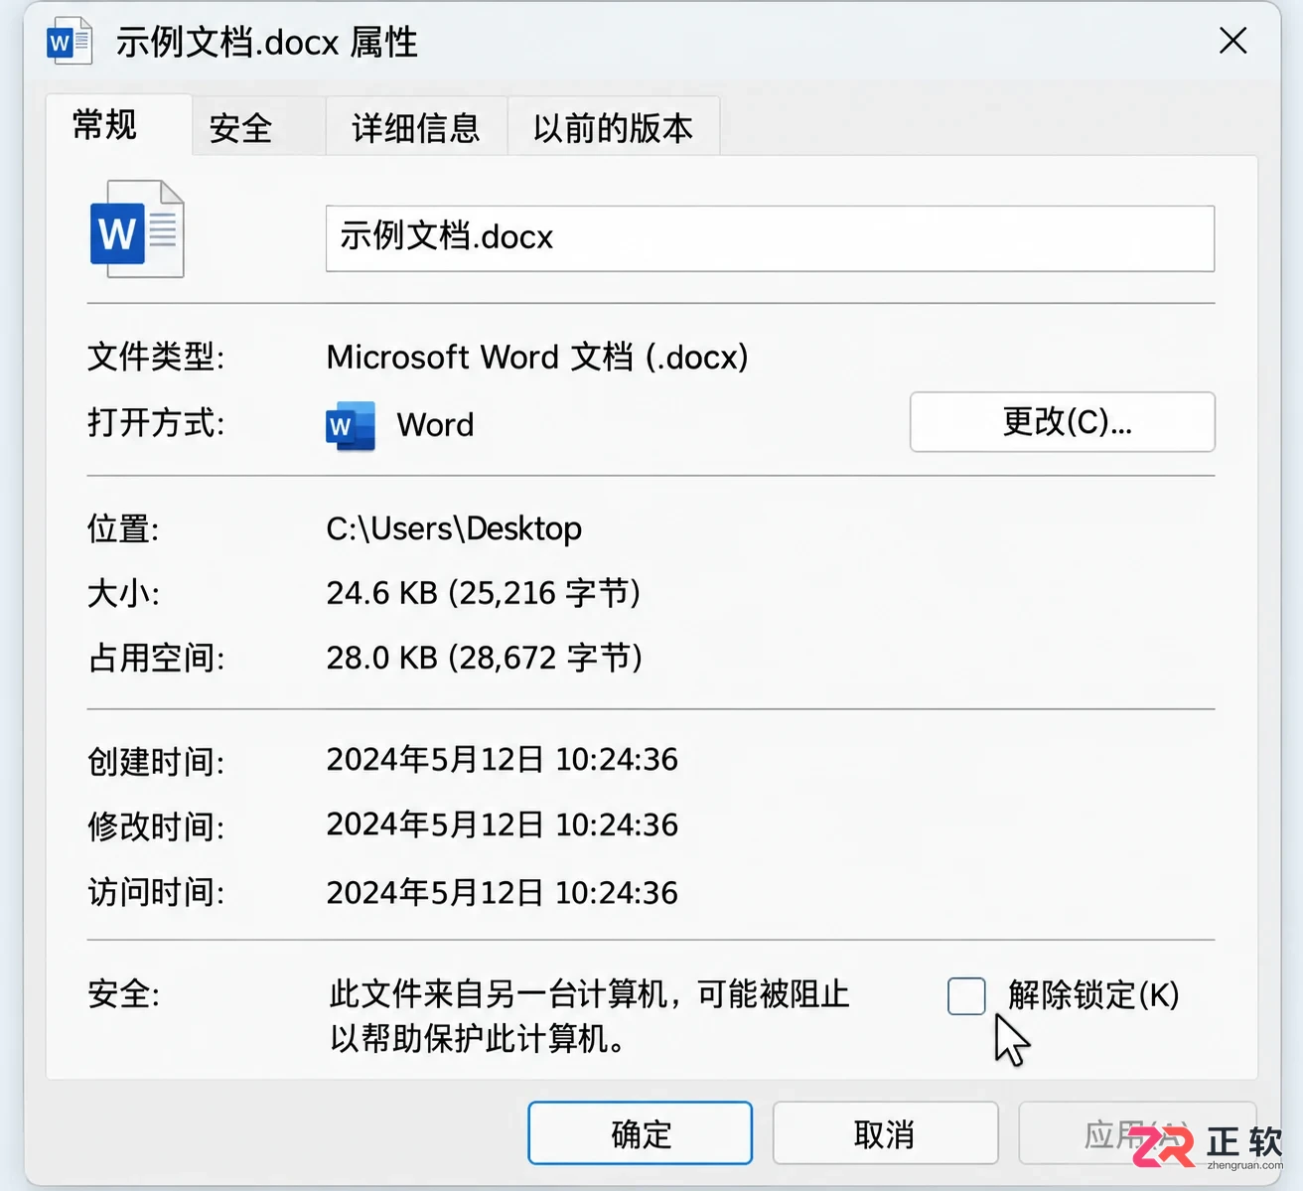
Task: Click the 创建时间 date value
Action: pyautogui.click(x=503, y=760)
